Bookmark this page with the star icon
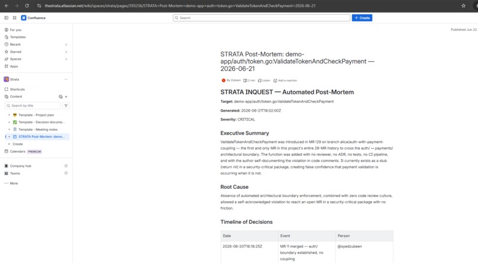This screenshot has height=263, width=478. tap(463, 5)
